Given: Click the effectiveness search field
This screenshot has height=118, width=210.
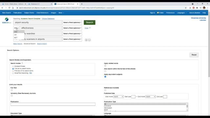Looking at the screenshot, I should (x=41, y=28).
